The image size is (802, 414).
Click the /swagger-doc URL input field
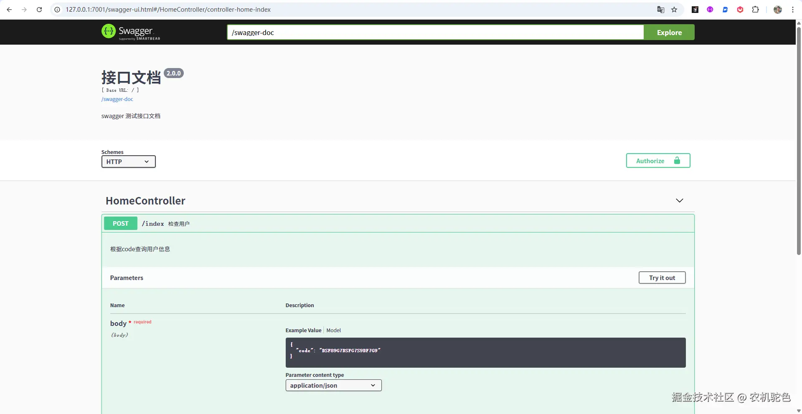[x=434, y=33]
